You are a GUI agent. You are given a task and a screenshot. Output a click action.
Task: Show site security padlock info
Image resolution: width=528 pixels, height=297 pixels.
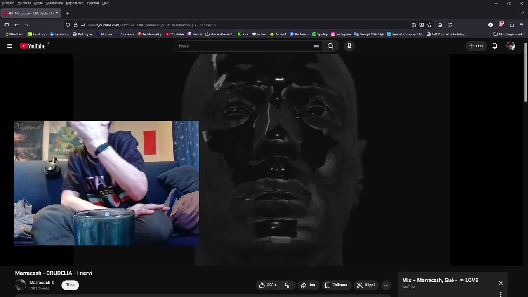[75, 25]
